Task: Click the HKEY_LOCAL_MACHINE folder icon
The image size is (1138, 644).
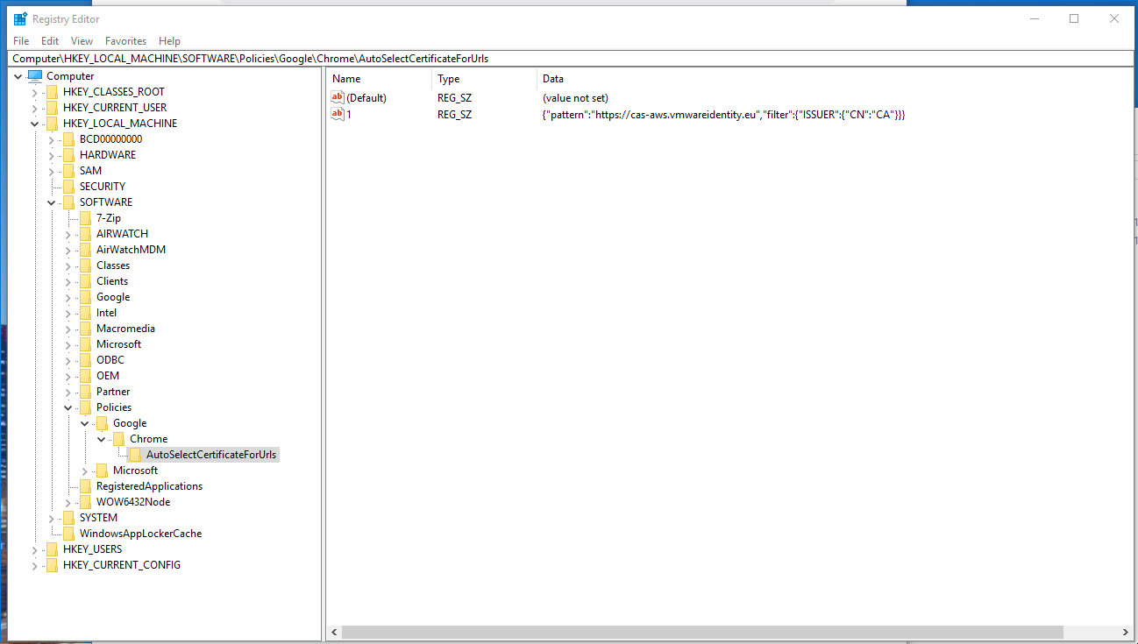Action: pos(52,124)
